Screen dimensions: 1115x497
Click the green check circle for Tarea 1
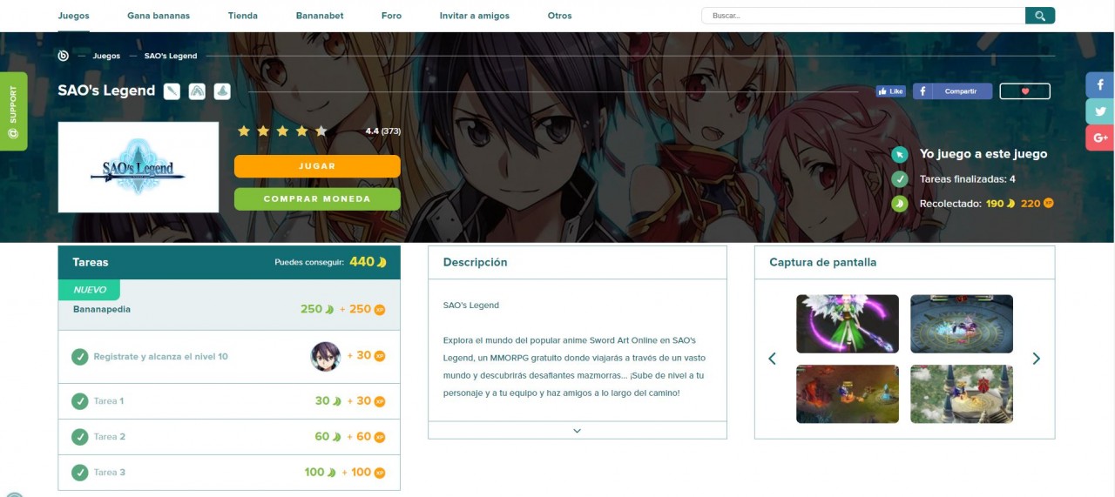click(80, 401)
